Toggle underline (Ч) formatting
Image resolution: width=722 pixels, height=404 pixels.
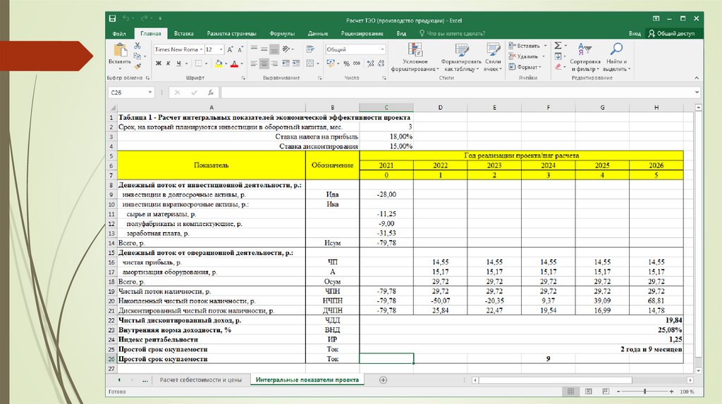pos(178,63)
